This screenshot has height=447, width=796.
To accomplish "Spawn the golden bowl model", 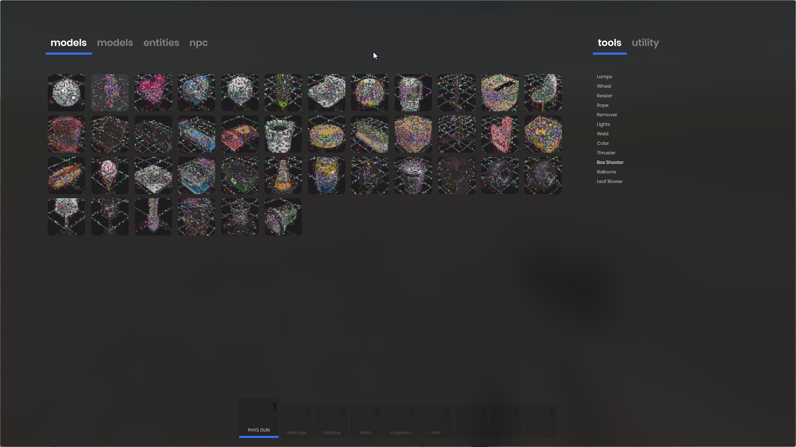I will pos(326,134).
